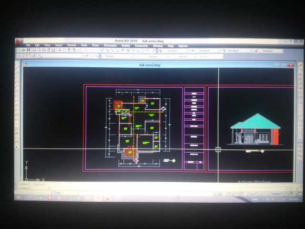Image resolution: width=305 pixels, height=229 pixels.
Task: Click the Text Style icon
Action: pyautogui.click(x=160, y=51)
